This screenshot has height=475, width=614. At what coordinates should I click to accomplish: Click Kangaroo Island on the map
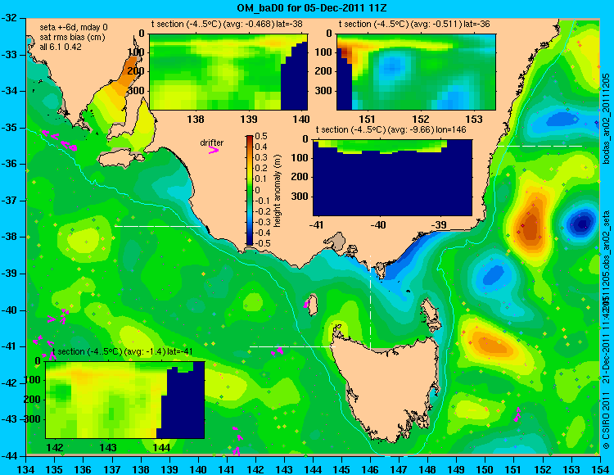pos(120,160)
